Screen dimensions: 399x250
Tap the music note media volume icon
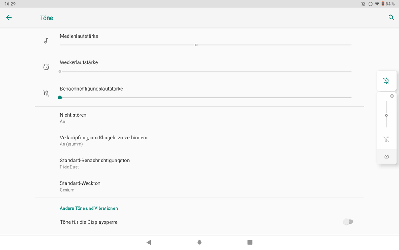pyautogui.click(x=46, y=40)
